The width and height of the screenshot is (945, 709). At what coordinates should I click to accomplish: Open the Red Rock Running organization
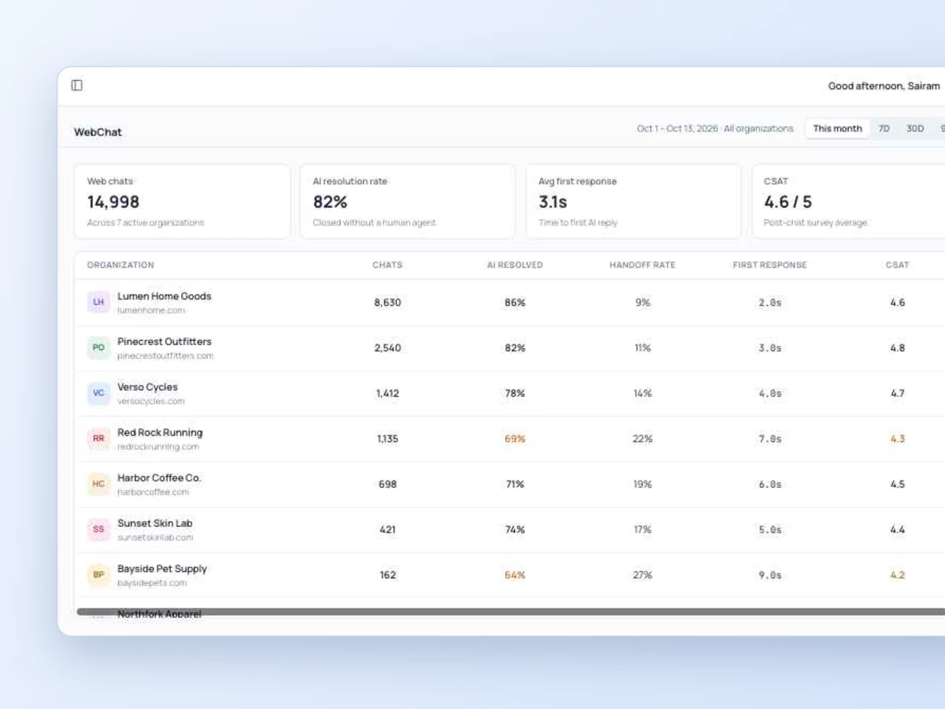point(160,432)
